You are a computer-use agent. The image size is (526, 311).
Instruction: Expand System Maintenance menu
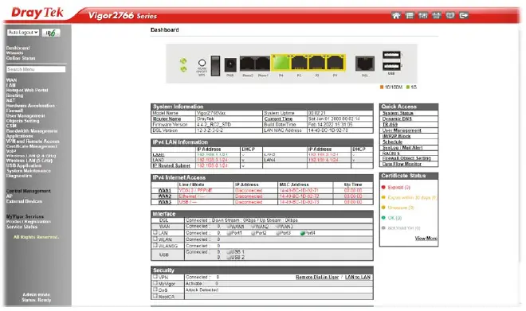coord(29,171)
